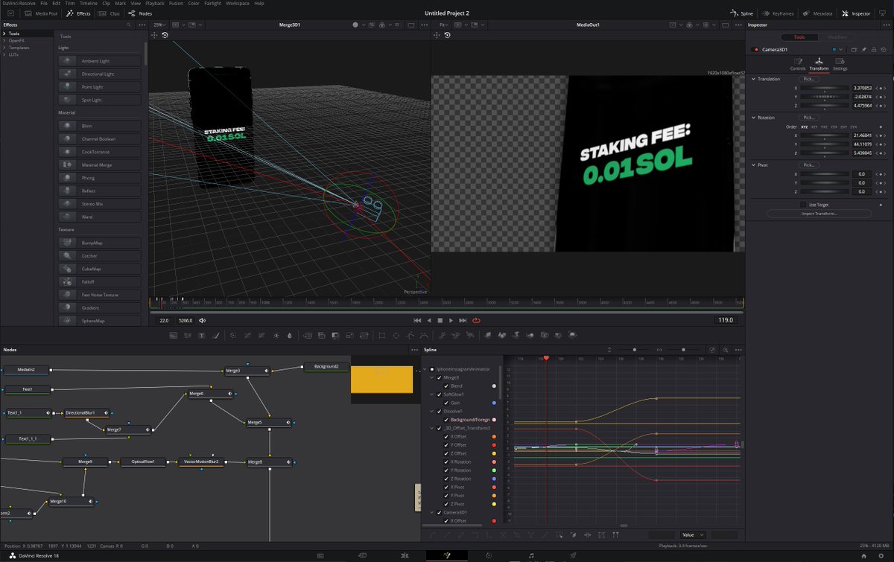Viewport: 894px width, 562px height.
Task: Switch to Settings tab in Inspector
Action: tap(840, 64)
